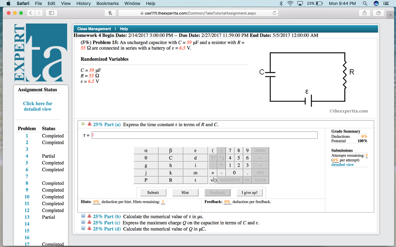Open "Click here for detailed view" link

tap(38, 106)
